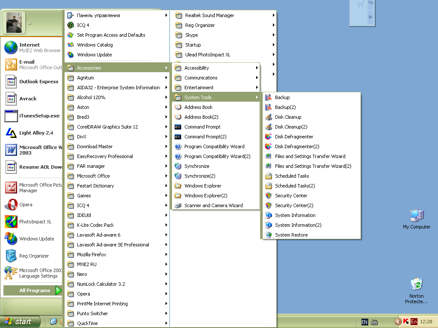438x328 pixels.
Task: Click the 12:28 clock in the taskbar
Action: [x=426, y=322]
